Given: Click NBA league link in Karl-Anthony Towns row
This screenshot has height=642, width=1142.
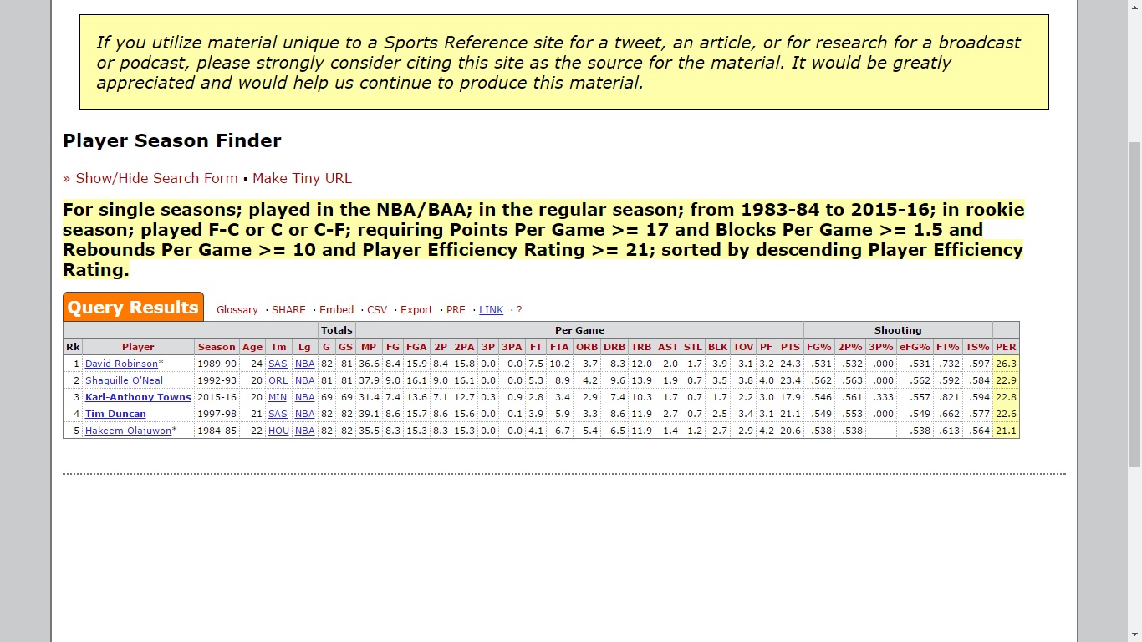Looking at the screenshot, I should [305, 397].
